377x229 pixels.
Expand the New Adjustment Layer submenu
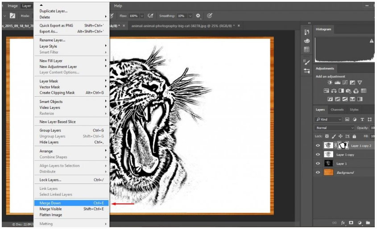point(72,66)
